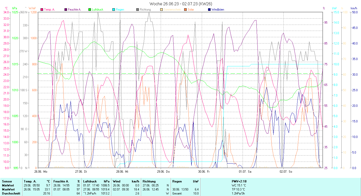The image size is (361, 196).
Task: Click the 'Temp. A.' table column header
Action: pyautogui.click(x=30, y=181)
